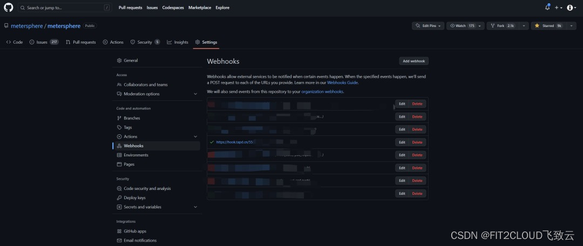Open Environments settings
Screen dimensions: 583x246
(156, 155)
